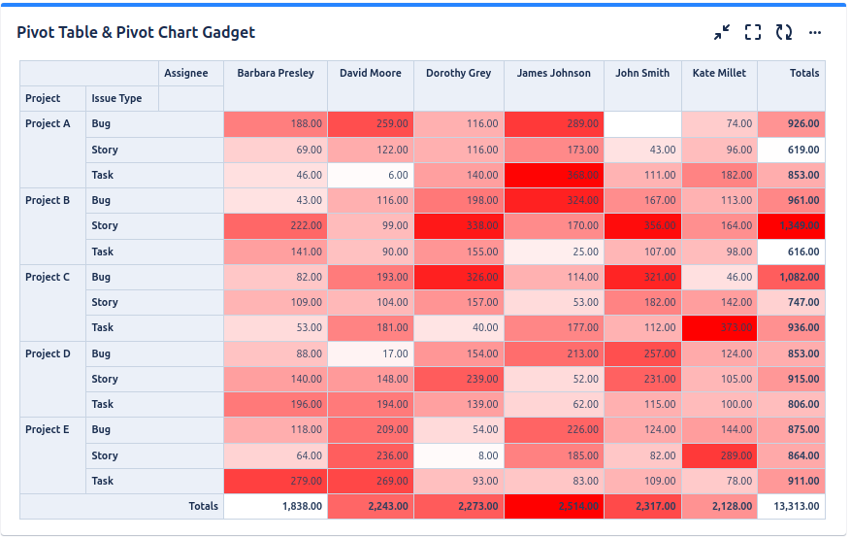Select the Dorothy Grey column header
851x538 pixels.
pos(459,73)
